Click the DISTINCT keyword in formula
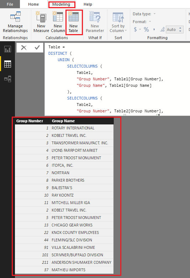The height and width of the screenshot is (278, 190). [x=58, y=53]
